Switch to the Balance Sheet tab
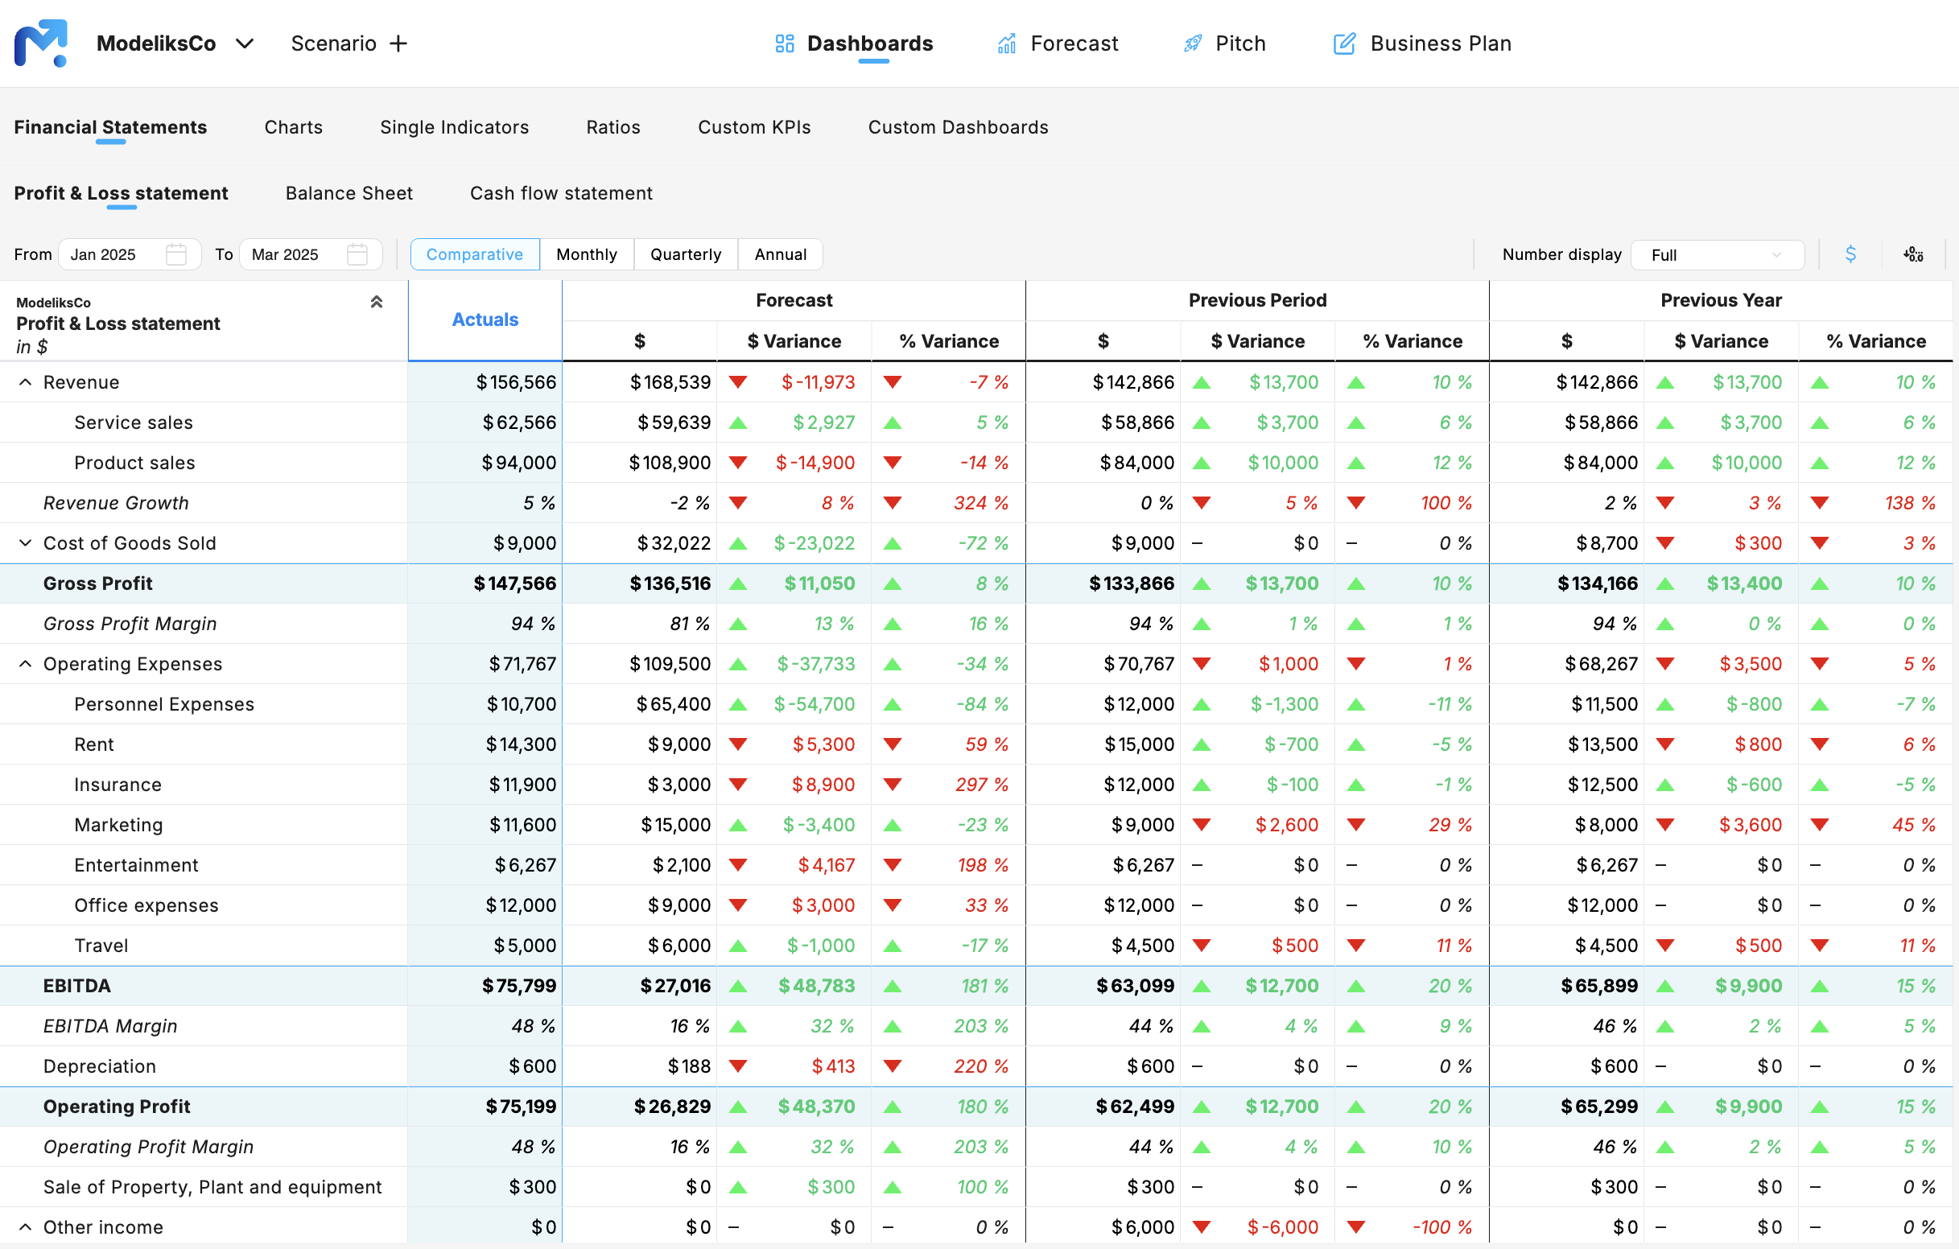1959x1249 pixels. pos(348,193)
